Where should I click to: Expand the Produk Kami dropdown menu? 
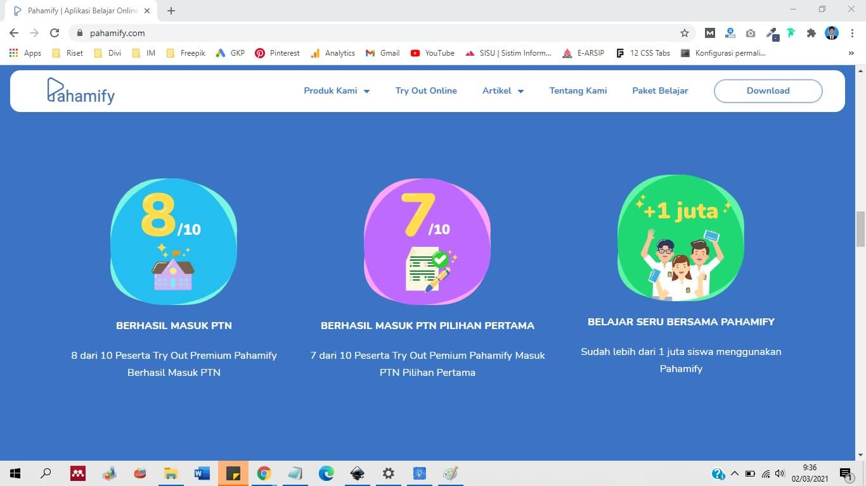click(337, 90)
